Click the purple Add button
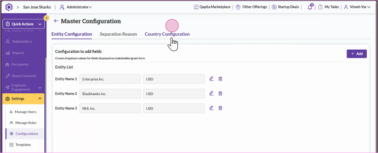 coord(357,54)
